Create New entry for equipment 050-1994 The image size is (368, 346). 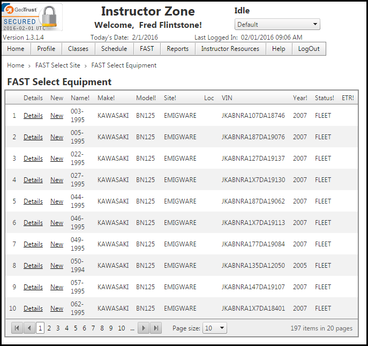click(x=57, y=266)
